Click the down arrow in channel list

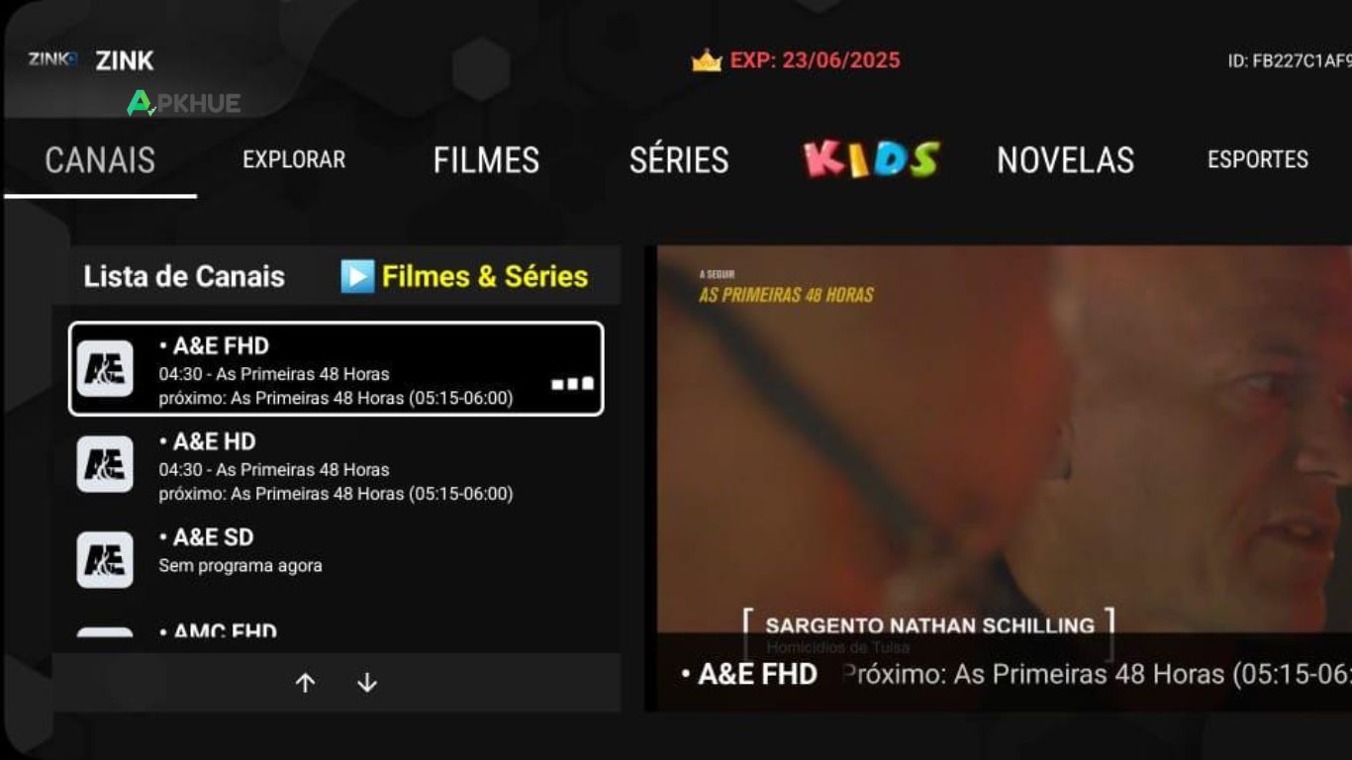pyautogui.click(x=367, y=683)
